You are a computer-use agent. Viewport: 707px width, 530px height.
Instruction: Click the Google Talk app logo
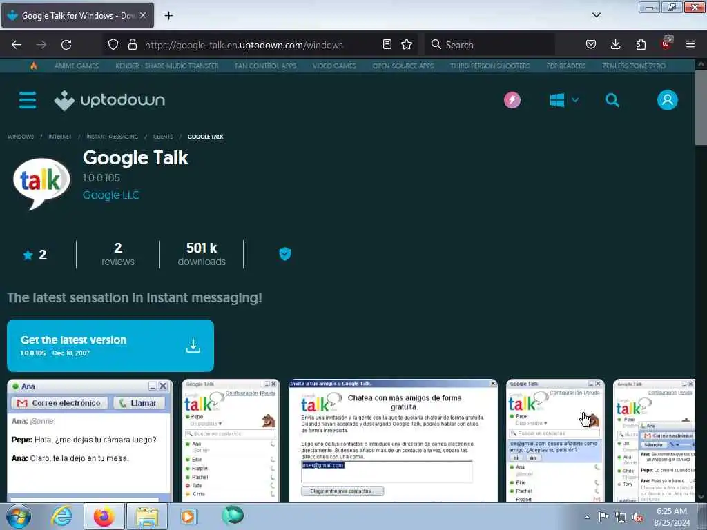click(x=41, y=183)
